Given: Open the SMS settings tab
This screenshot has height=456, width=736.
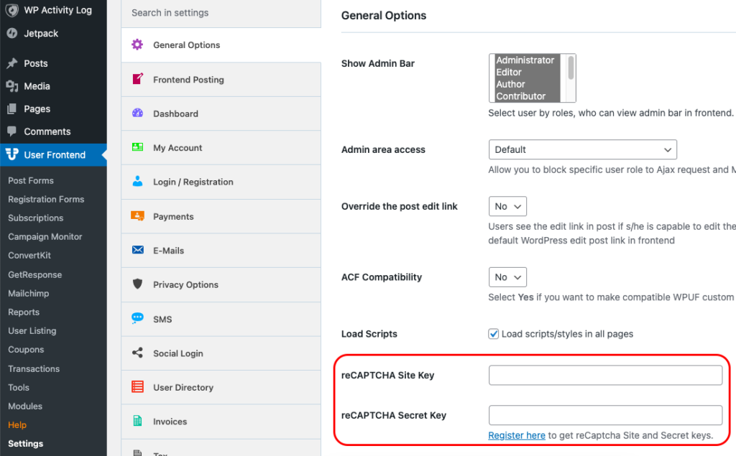Looking at the screenshot, I should (221, 319).
